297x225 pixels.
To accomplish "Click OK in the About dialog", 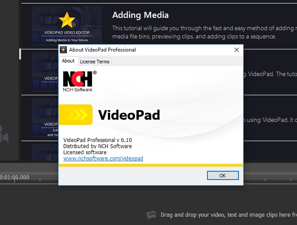I will 223,176.
